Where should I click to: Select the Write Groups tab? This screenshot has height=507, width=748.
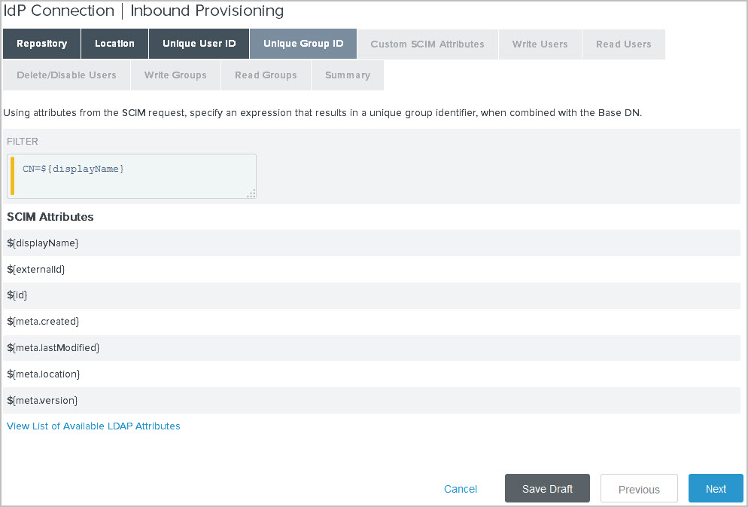tap(175, 75)
